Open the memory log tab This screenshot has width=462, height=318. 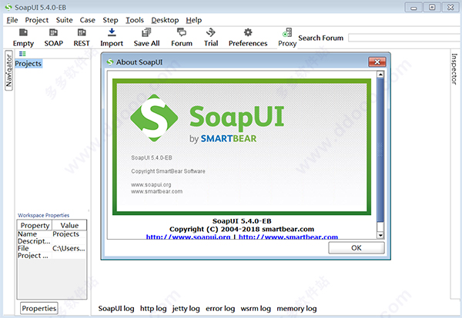(x=296, y=309)
